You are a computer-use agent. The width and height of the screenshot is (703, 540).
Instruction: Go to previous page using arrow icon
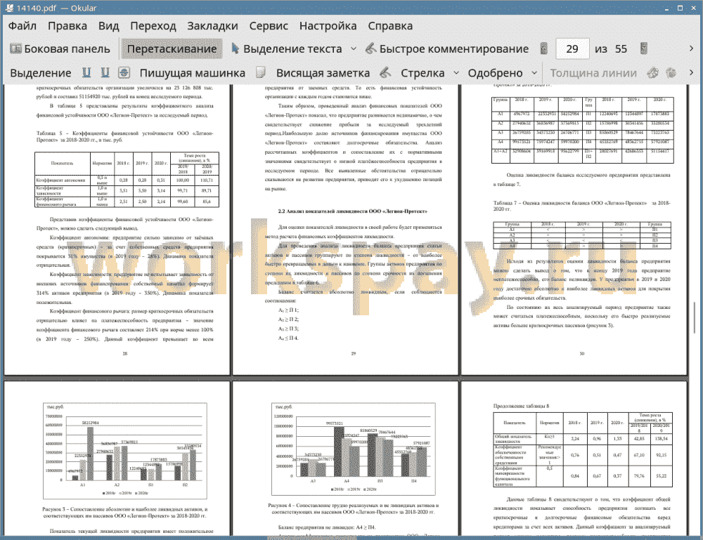pos(544,48)
